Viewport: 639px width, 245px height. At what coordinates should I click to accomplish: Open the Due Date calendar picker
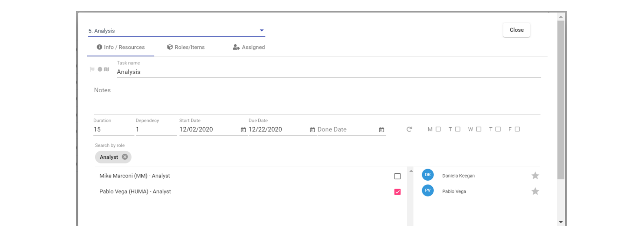(313, 130)
